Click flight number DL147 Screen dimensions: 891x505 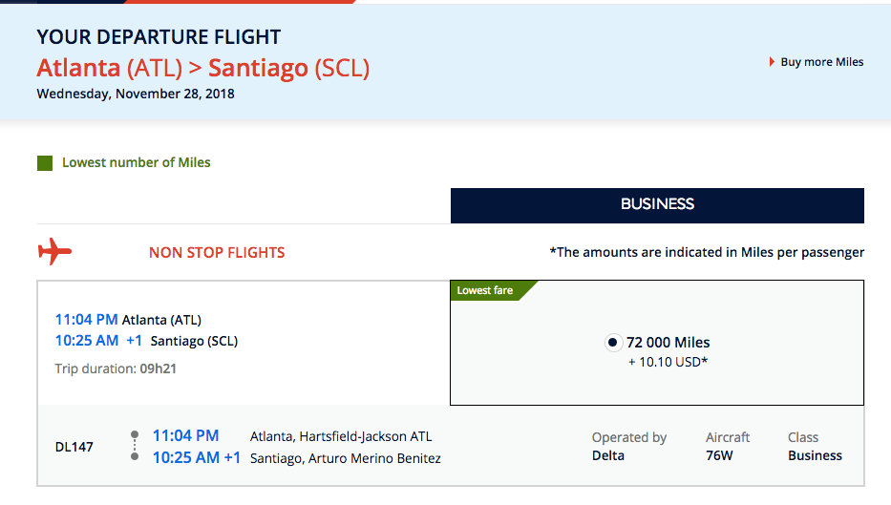click(x=74, y=447)
